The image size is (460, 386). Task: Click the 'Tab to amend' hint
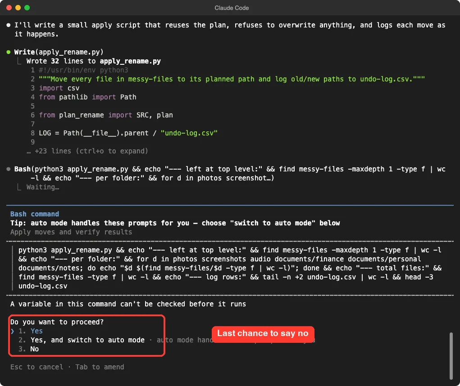click(100, 367)
